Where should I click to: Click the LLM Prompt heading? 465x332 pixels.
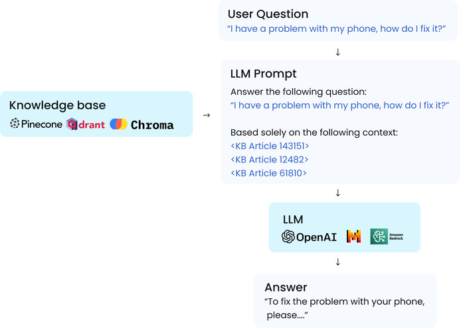263,74
